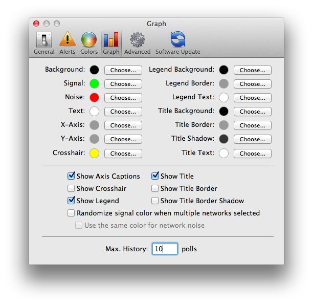Enable the Show Crosshair checkbox

coord(72,188)
